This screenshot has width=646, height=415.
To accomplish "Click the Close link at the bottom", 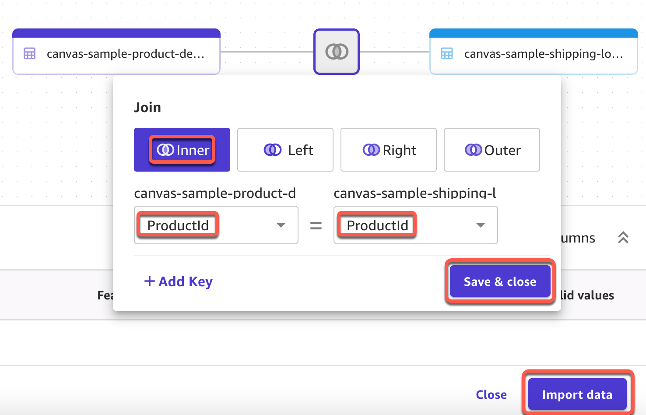I will click(491, 394).
